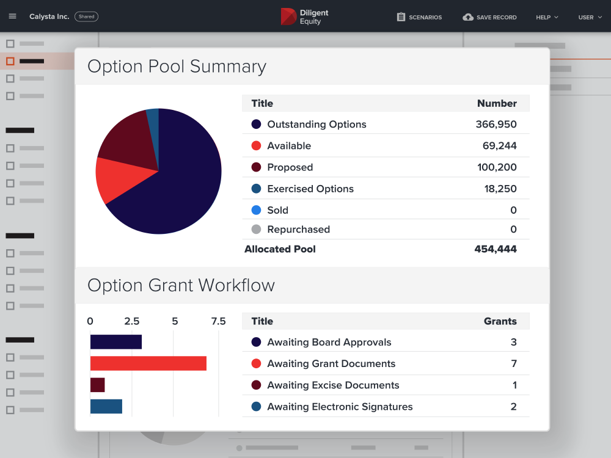Click the Scenarios clipboard icon
611x458 pixels.
click(401, 17)
